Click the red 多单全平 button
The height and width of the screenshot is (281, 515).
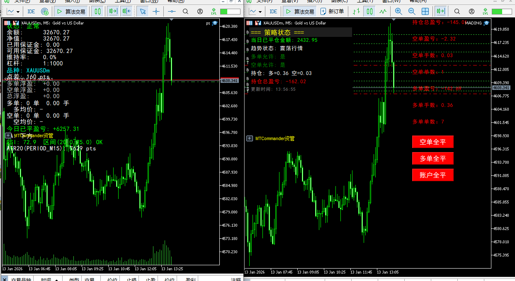(432, 158)
